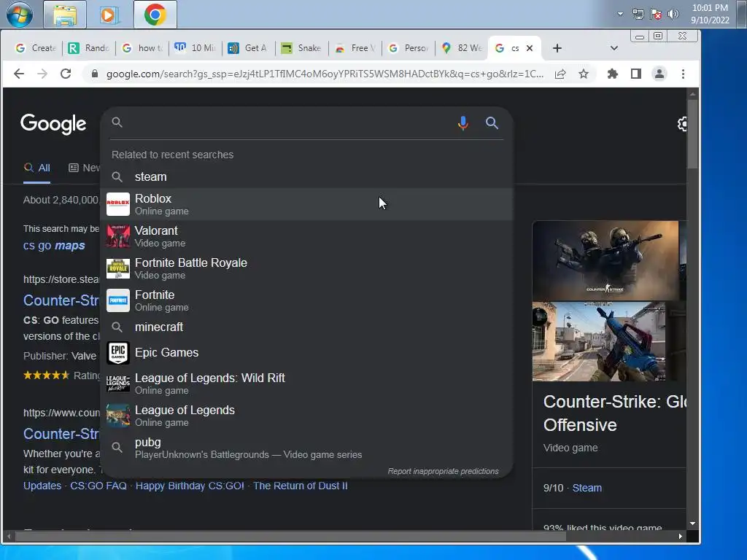Switch to the 'how t' browser tab
The width and height of the screenshot is (747, 560).
point(142,48)
